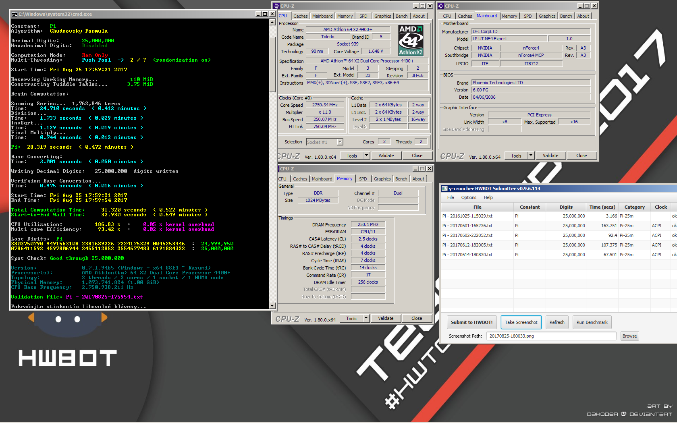Click the CPU-Z title icon in the Memory window
Screen dimensions: 677x423
pyautogui.click(x=278, y=169)
